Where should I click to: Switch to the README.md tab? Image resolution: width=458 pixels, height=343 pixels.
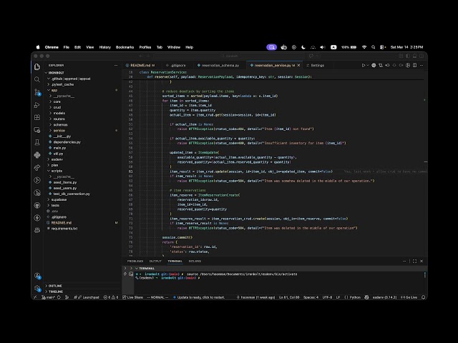point(141,65)
